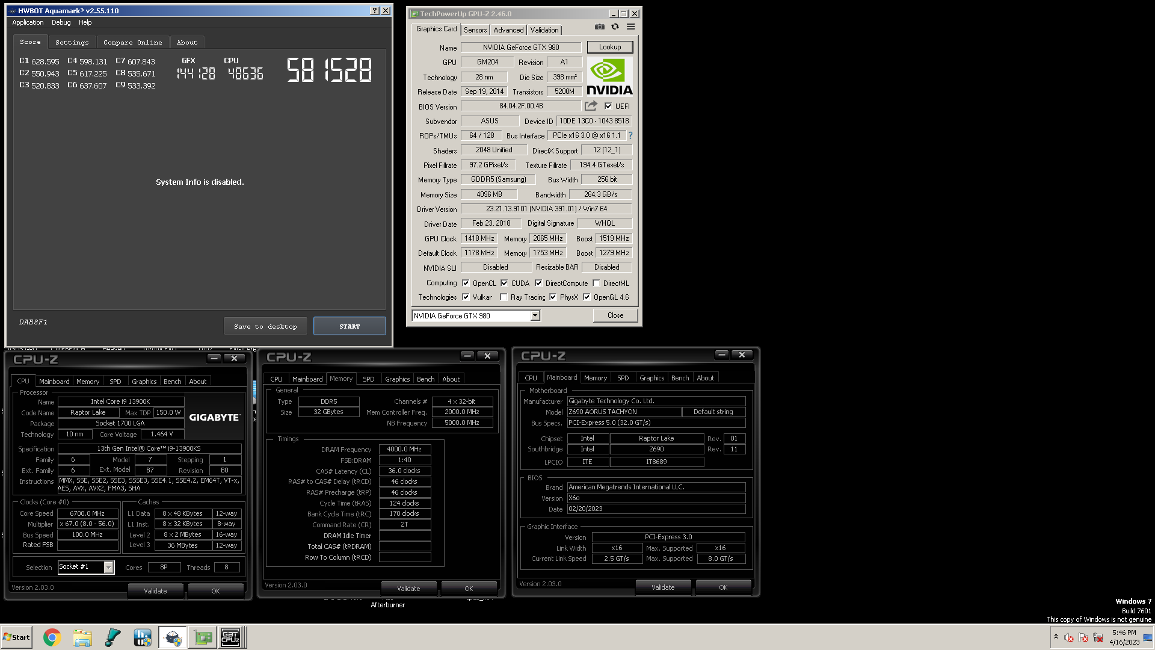The width and height of the screenshot is (1155, 650).
Task: Switch to the Advanced tab in GPU-Z
Action: tap(508, 30)
